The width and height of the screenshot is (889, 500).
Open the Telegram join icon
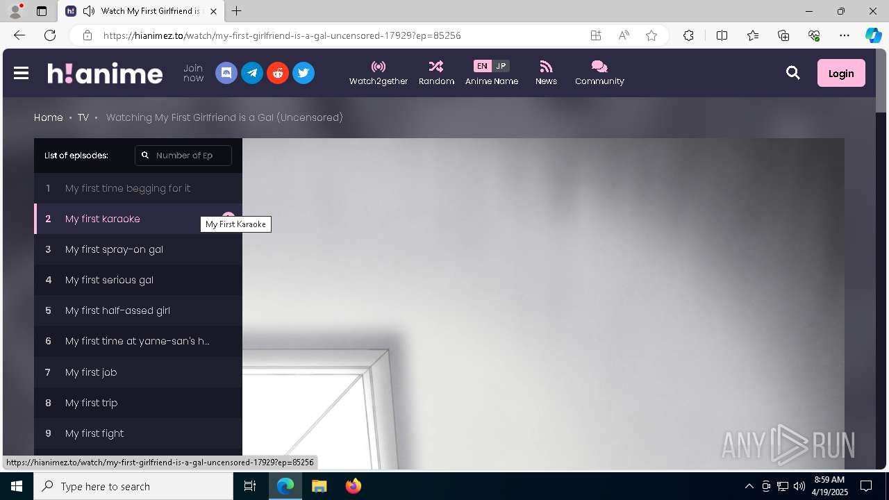[x=252, y=73]
